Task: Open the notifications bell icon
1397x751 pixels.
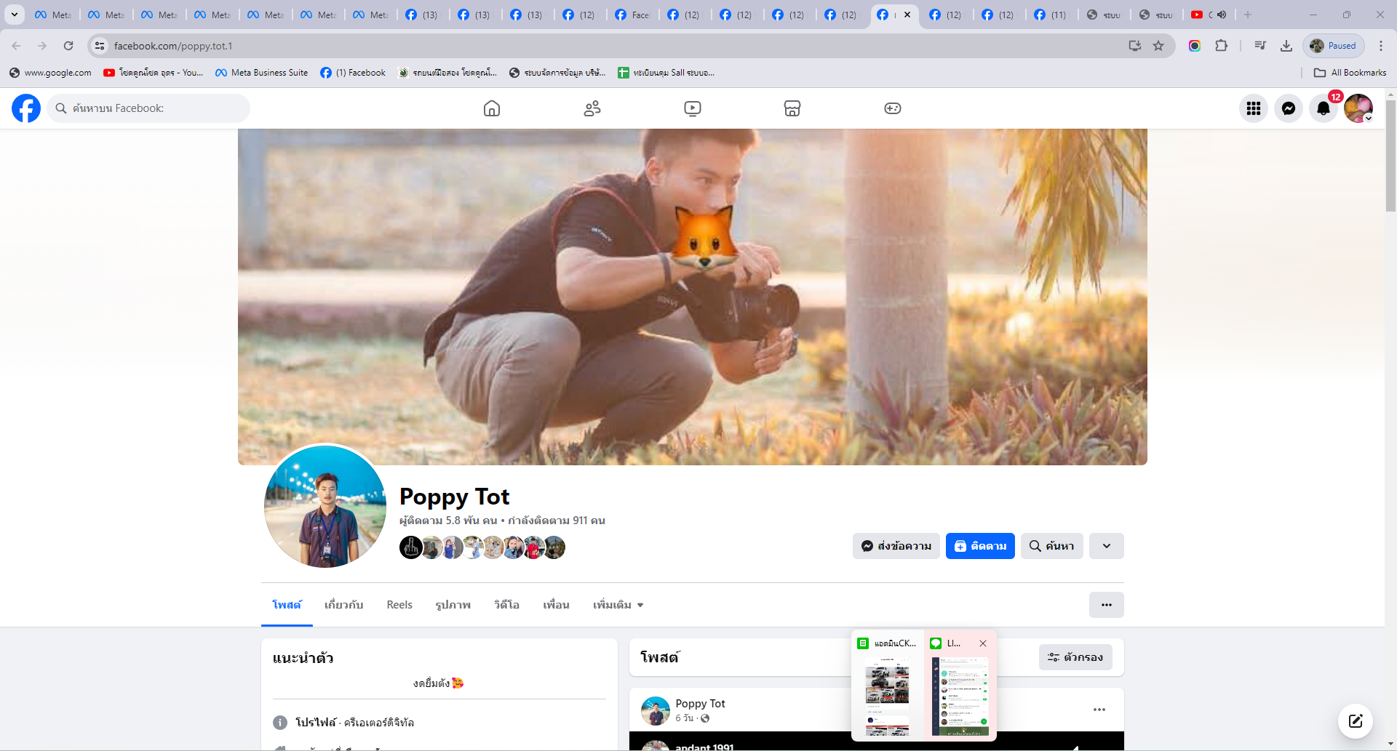Action: 1324,108
